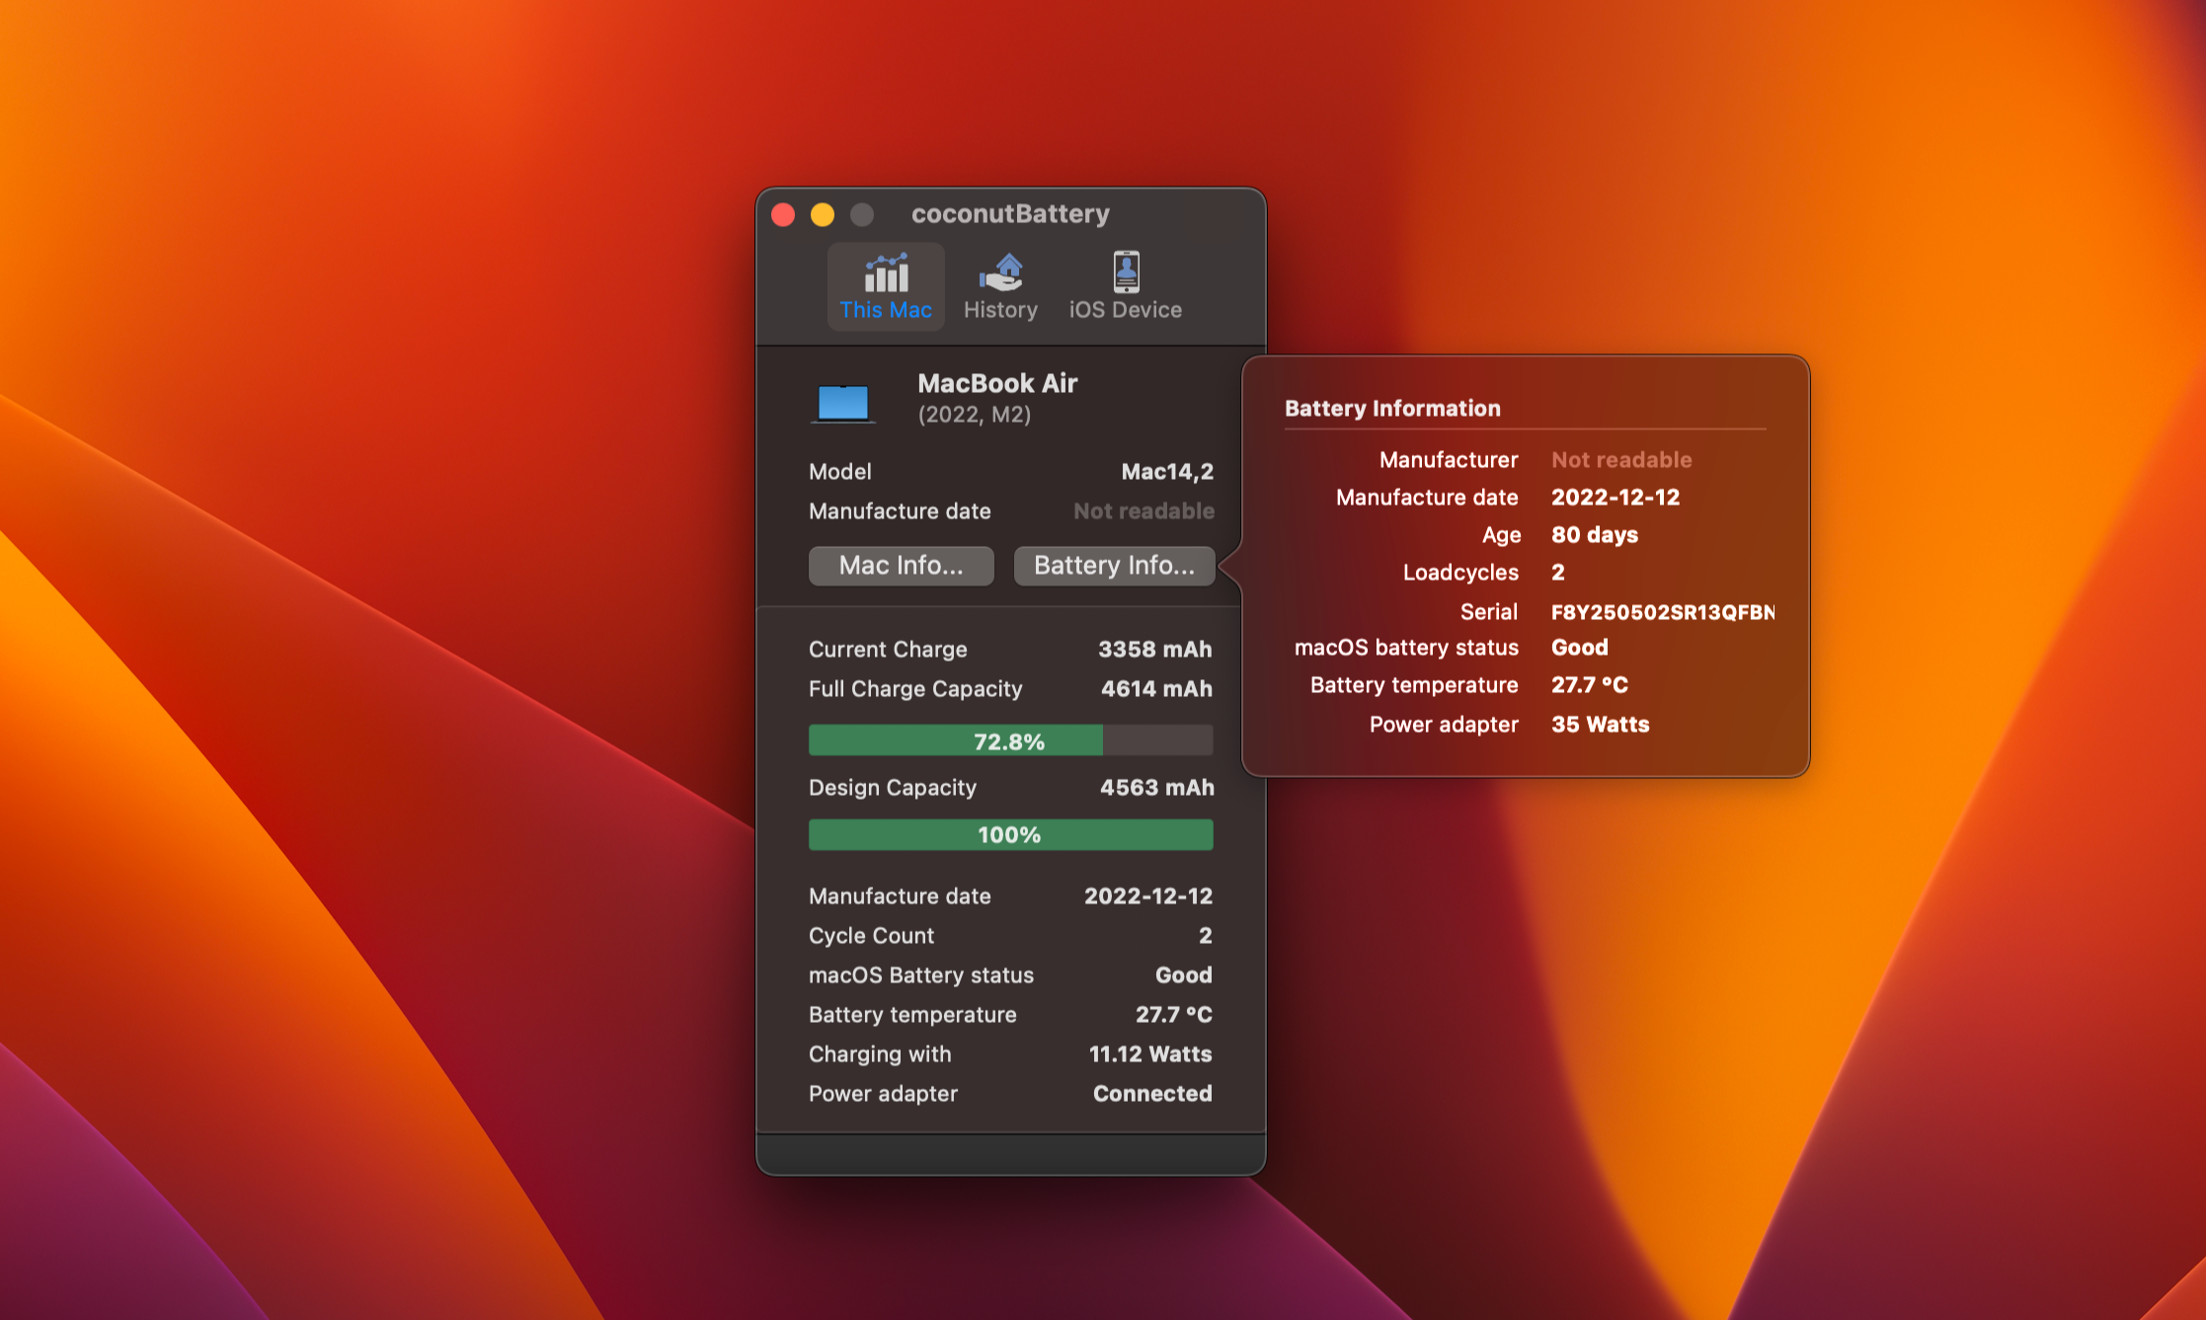Click the This Mac bar chart icon
2206x1320 pixels.
pos(886,272)
